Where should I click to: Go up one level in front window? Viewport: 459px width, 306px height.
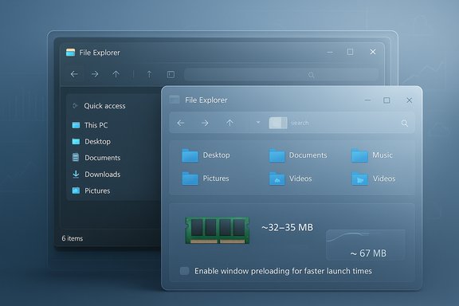tap(229, 123)
